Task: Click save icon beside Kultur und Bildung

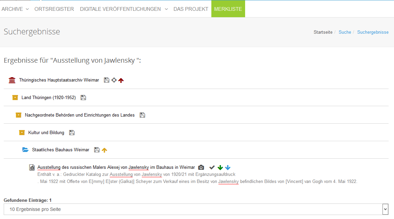Action: 72,133
